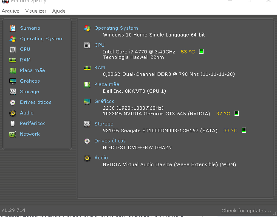The image size is (277, 217).
Task: Click the Áudio speaker icon in sidebar
Action: click(x=13, y=113)
